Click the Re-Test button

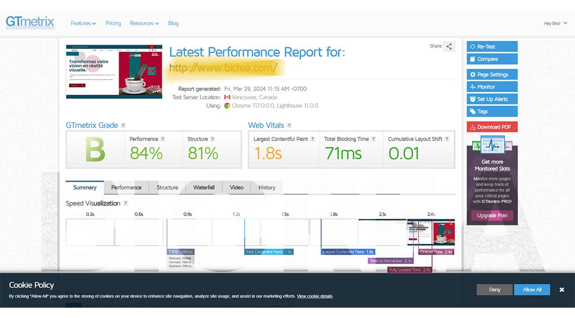tap(492, 46)
